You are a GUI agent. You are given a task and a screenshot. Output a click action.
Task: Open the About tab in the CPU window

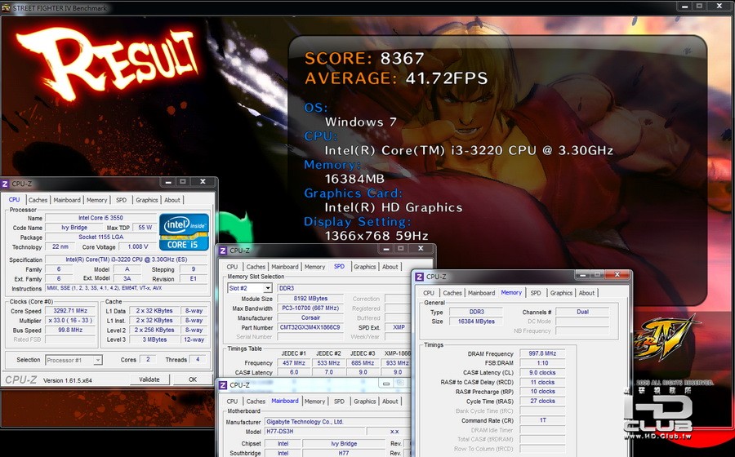[172, 200]
